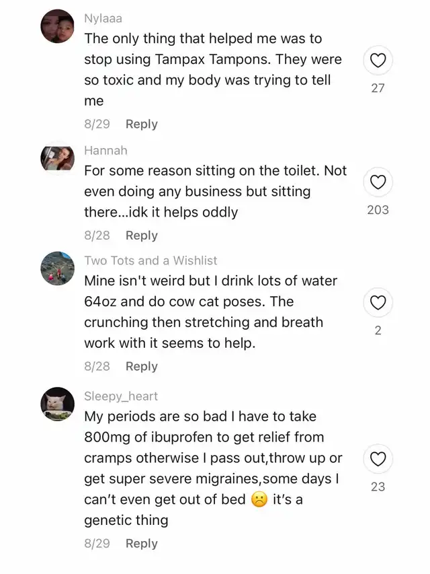The image size is (430, 574).
Task: Reply to Hannah's toilet comment
Action: [141, 235]
